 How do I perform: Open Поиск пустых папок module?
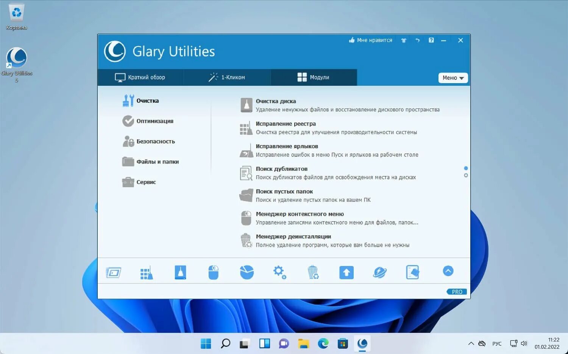(305, 196)
